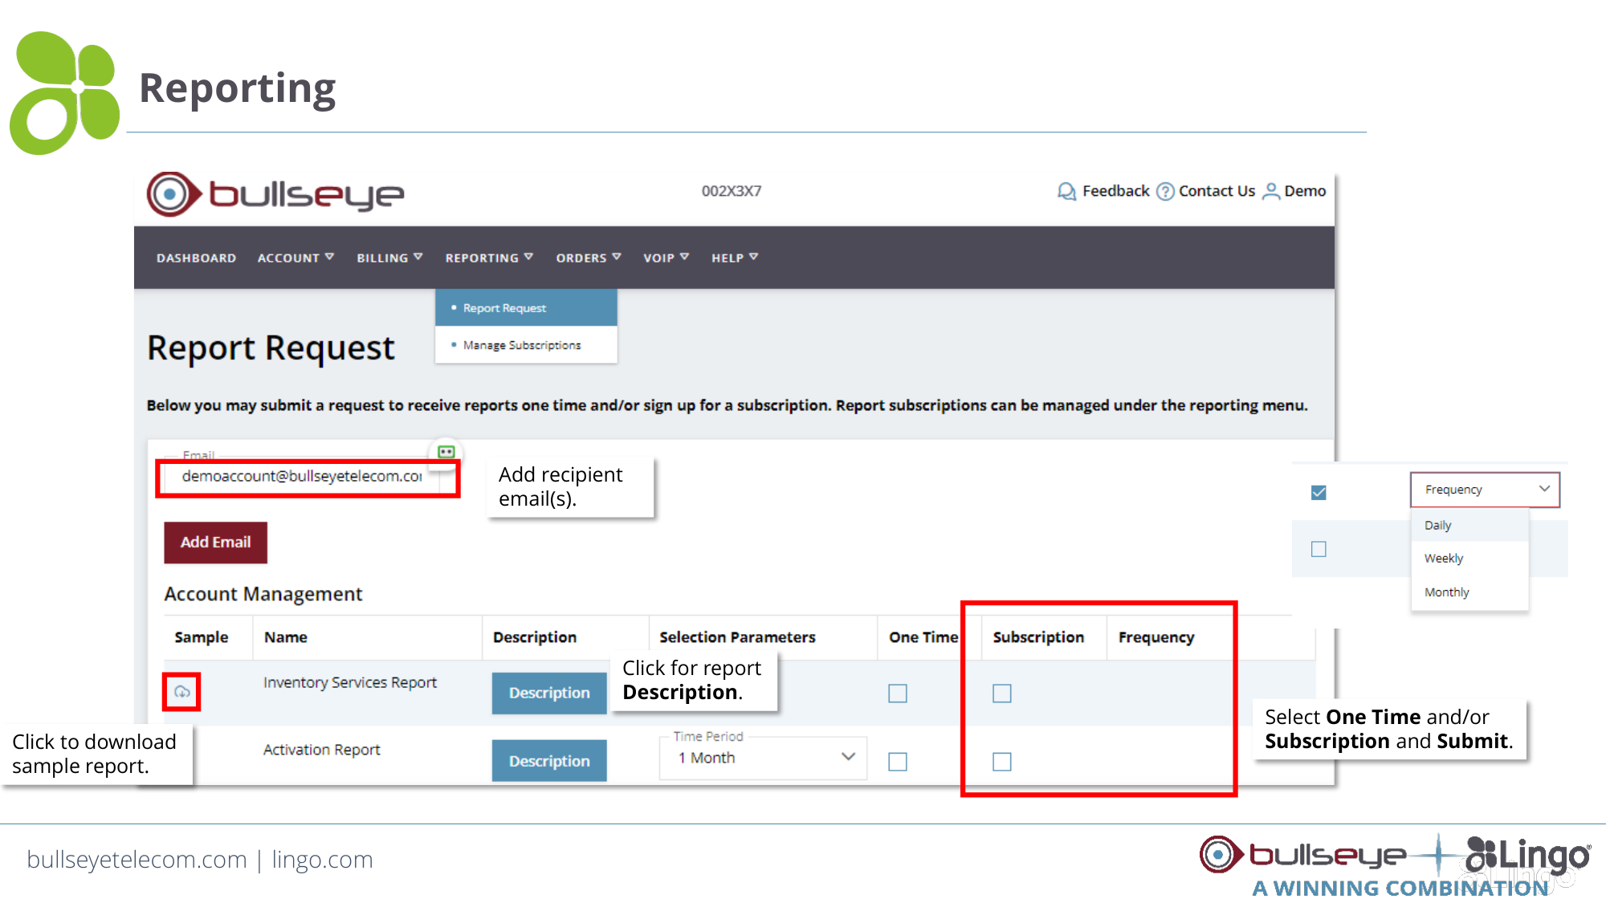This screenshot has height=903, width=1606.
Task: Check Subscription for Inventory Services Report
Action: 1002,693
